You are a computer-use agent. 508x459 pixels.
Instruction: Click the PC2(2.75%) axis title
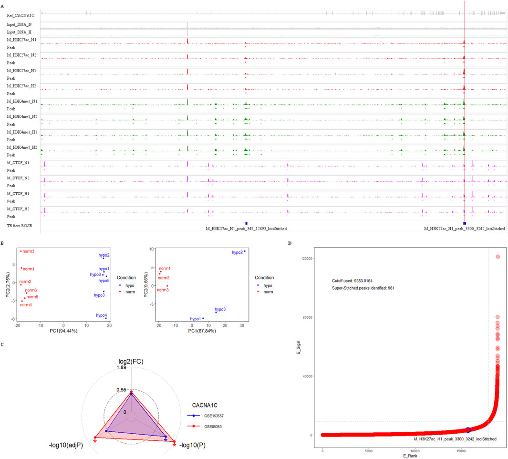click(x=8, y=284)
